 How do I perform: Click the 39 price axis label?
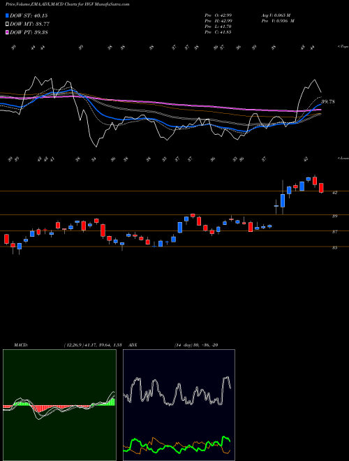click(335, 216)
